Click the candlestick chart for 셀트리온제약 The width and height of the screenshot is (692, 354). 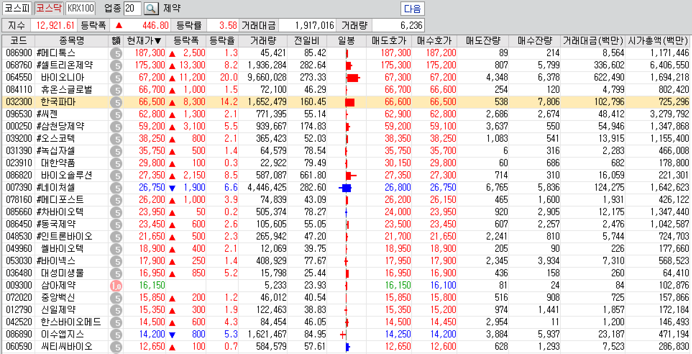pos(349,65)
